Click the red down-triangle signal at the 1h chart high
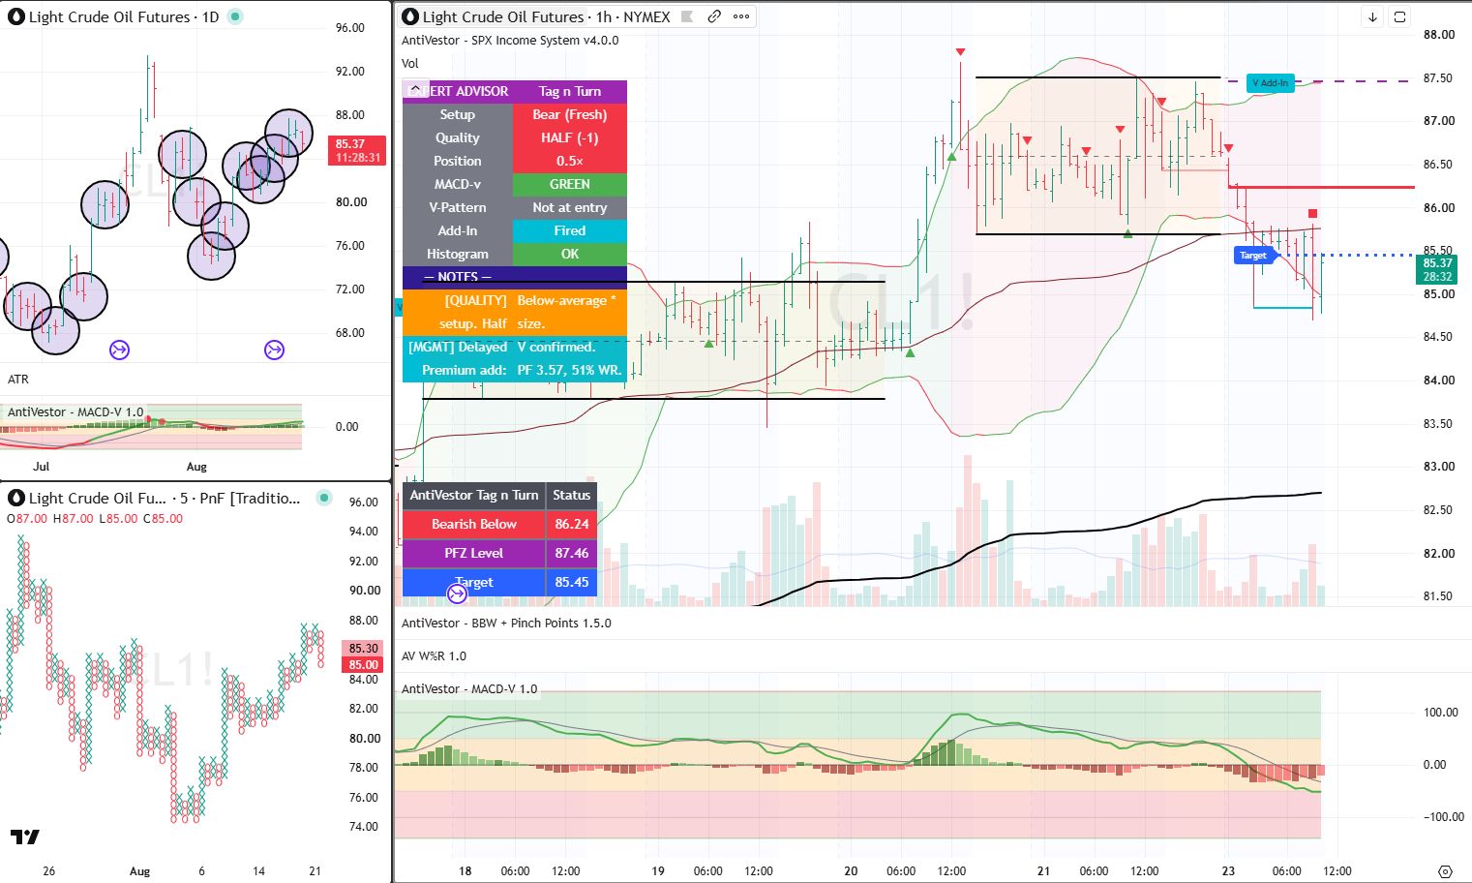The image size is (1472, 883). pos(960,51)
